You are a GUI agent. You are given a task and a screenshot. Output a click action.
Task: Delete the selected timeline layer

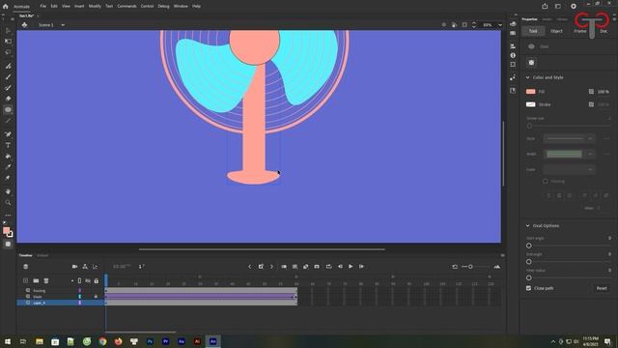46,280
